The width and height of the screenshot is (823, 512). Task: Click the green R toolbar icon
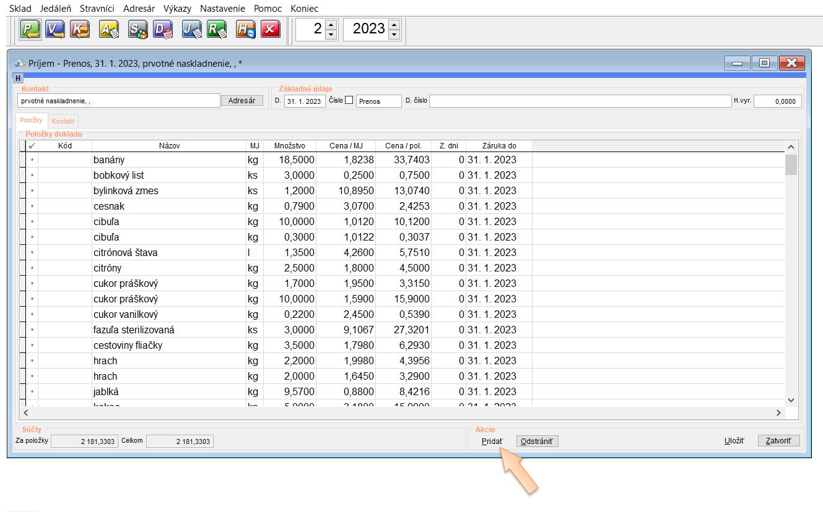click(x=217, y=30)
